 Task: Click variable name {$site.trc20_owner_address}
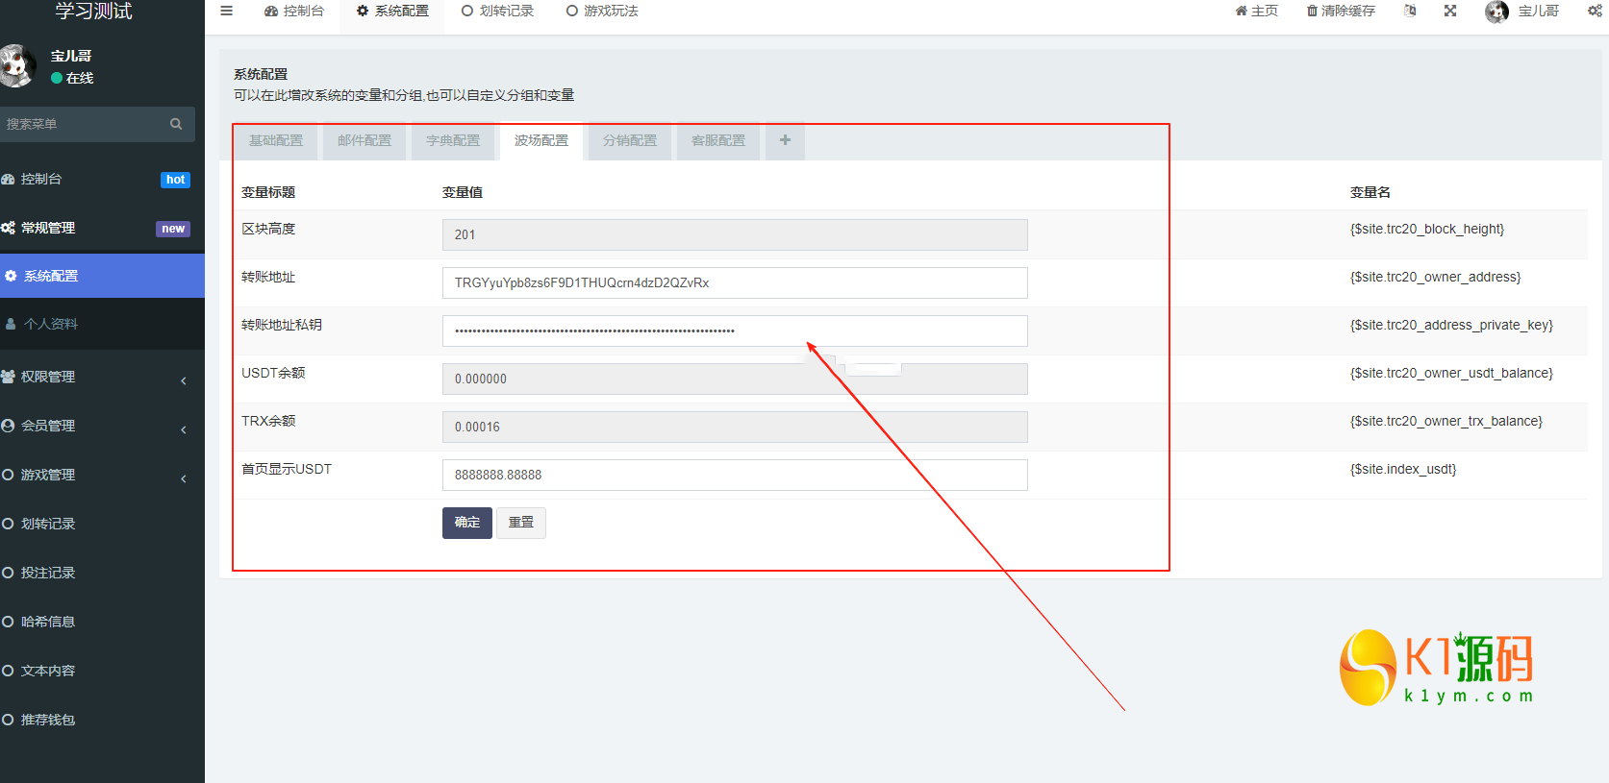[x=1436, y=278]
